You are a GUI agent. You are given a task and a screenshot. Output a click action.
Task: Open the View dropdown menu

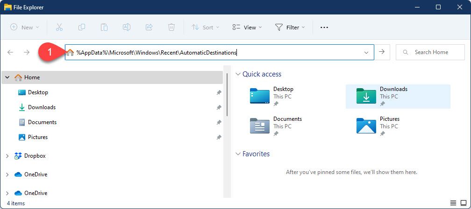click(247, 27)
